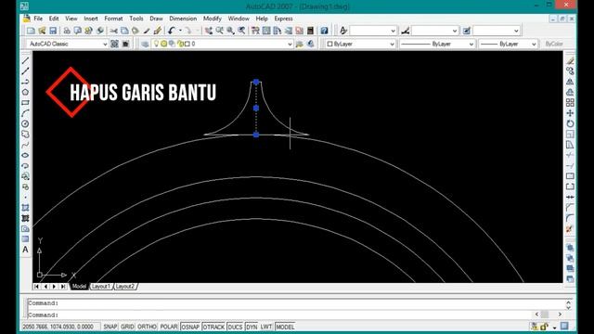Click the Undo arrow icon
This screenshot has width=594, height=334.
point(172,31)
